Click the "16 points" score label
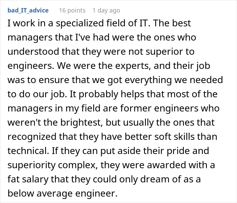Image resolution: width=237 pixels, height=203 pixels. (x=72, y=10)
